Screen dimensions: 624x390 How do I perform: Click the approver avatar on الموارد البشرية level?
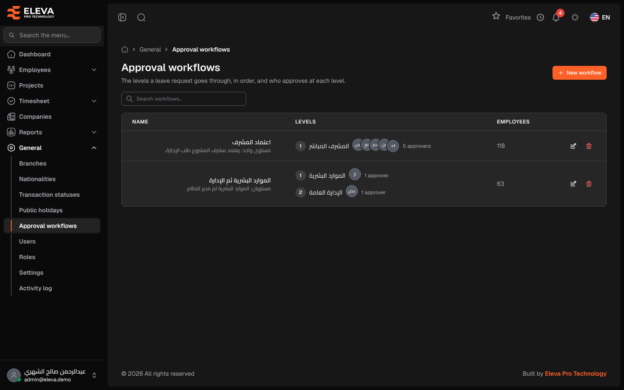[x=355, y=174]
